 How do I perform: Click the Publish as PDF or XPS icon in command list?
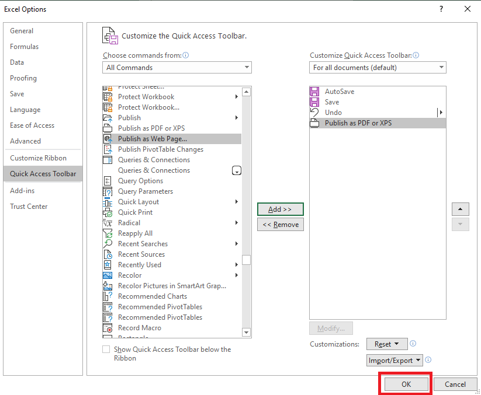[108, 128]
